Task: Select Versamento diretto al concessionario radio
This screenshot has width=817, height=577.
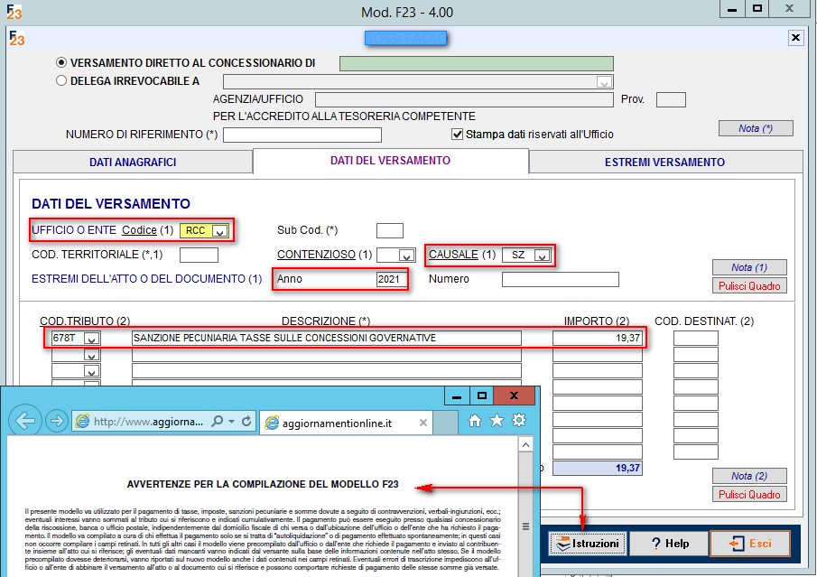Action: click(61, 63)
